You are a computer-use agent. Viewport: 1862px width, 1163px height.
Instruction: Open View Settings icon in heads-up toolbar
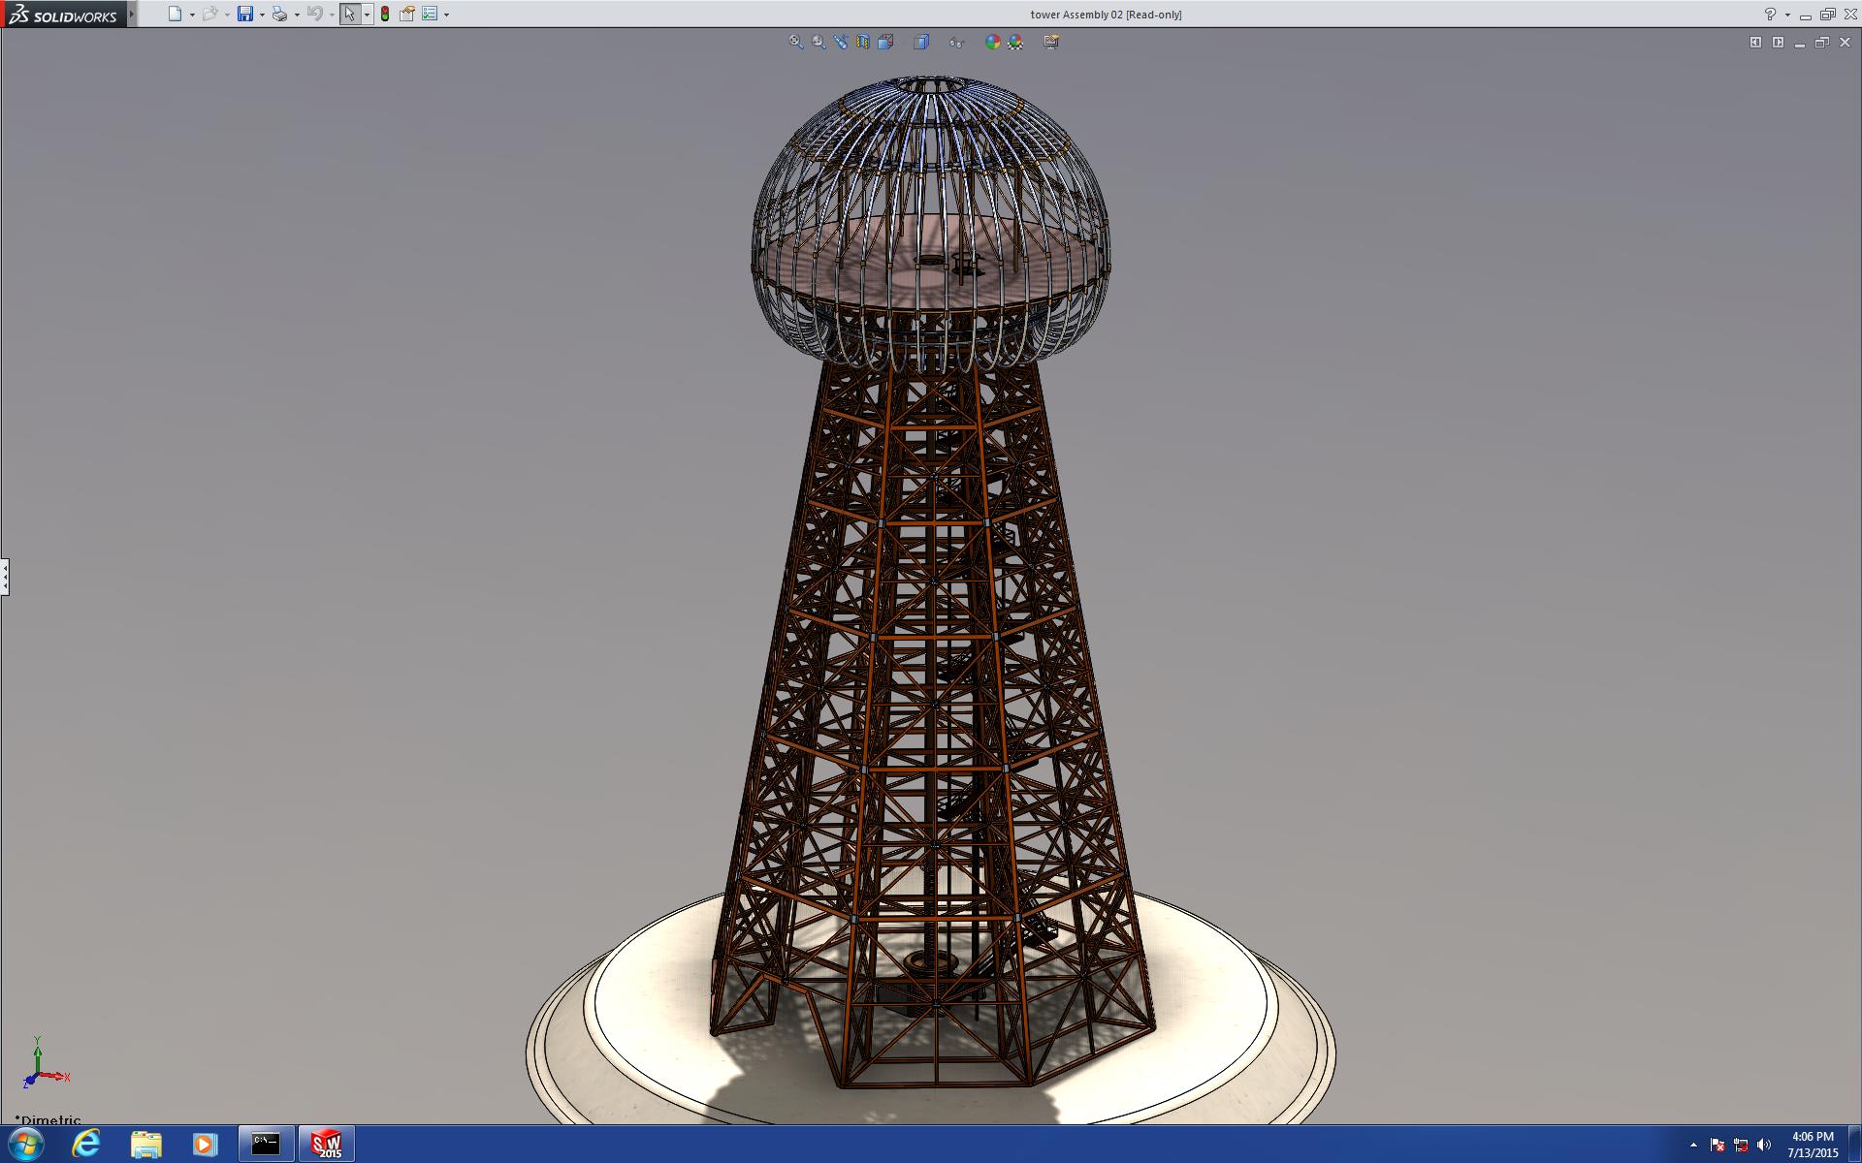pos(1051,42)
